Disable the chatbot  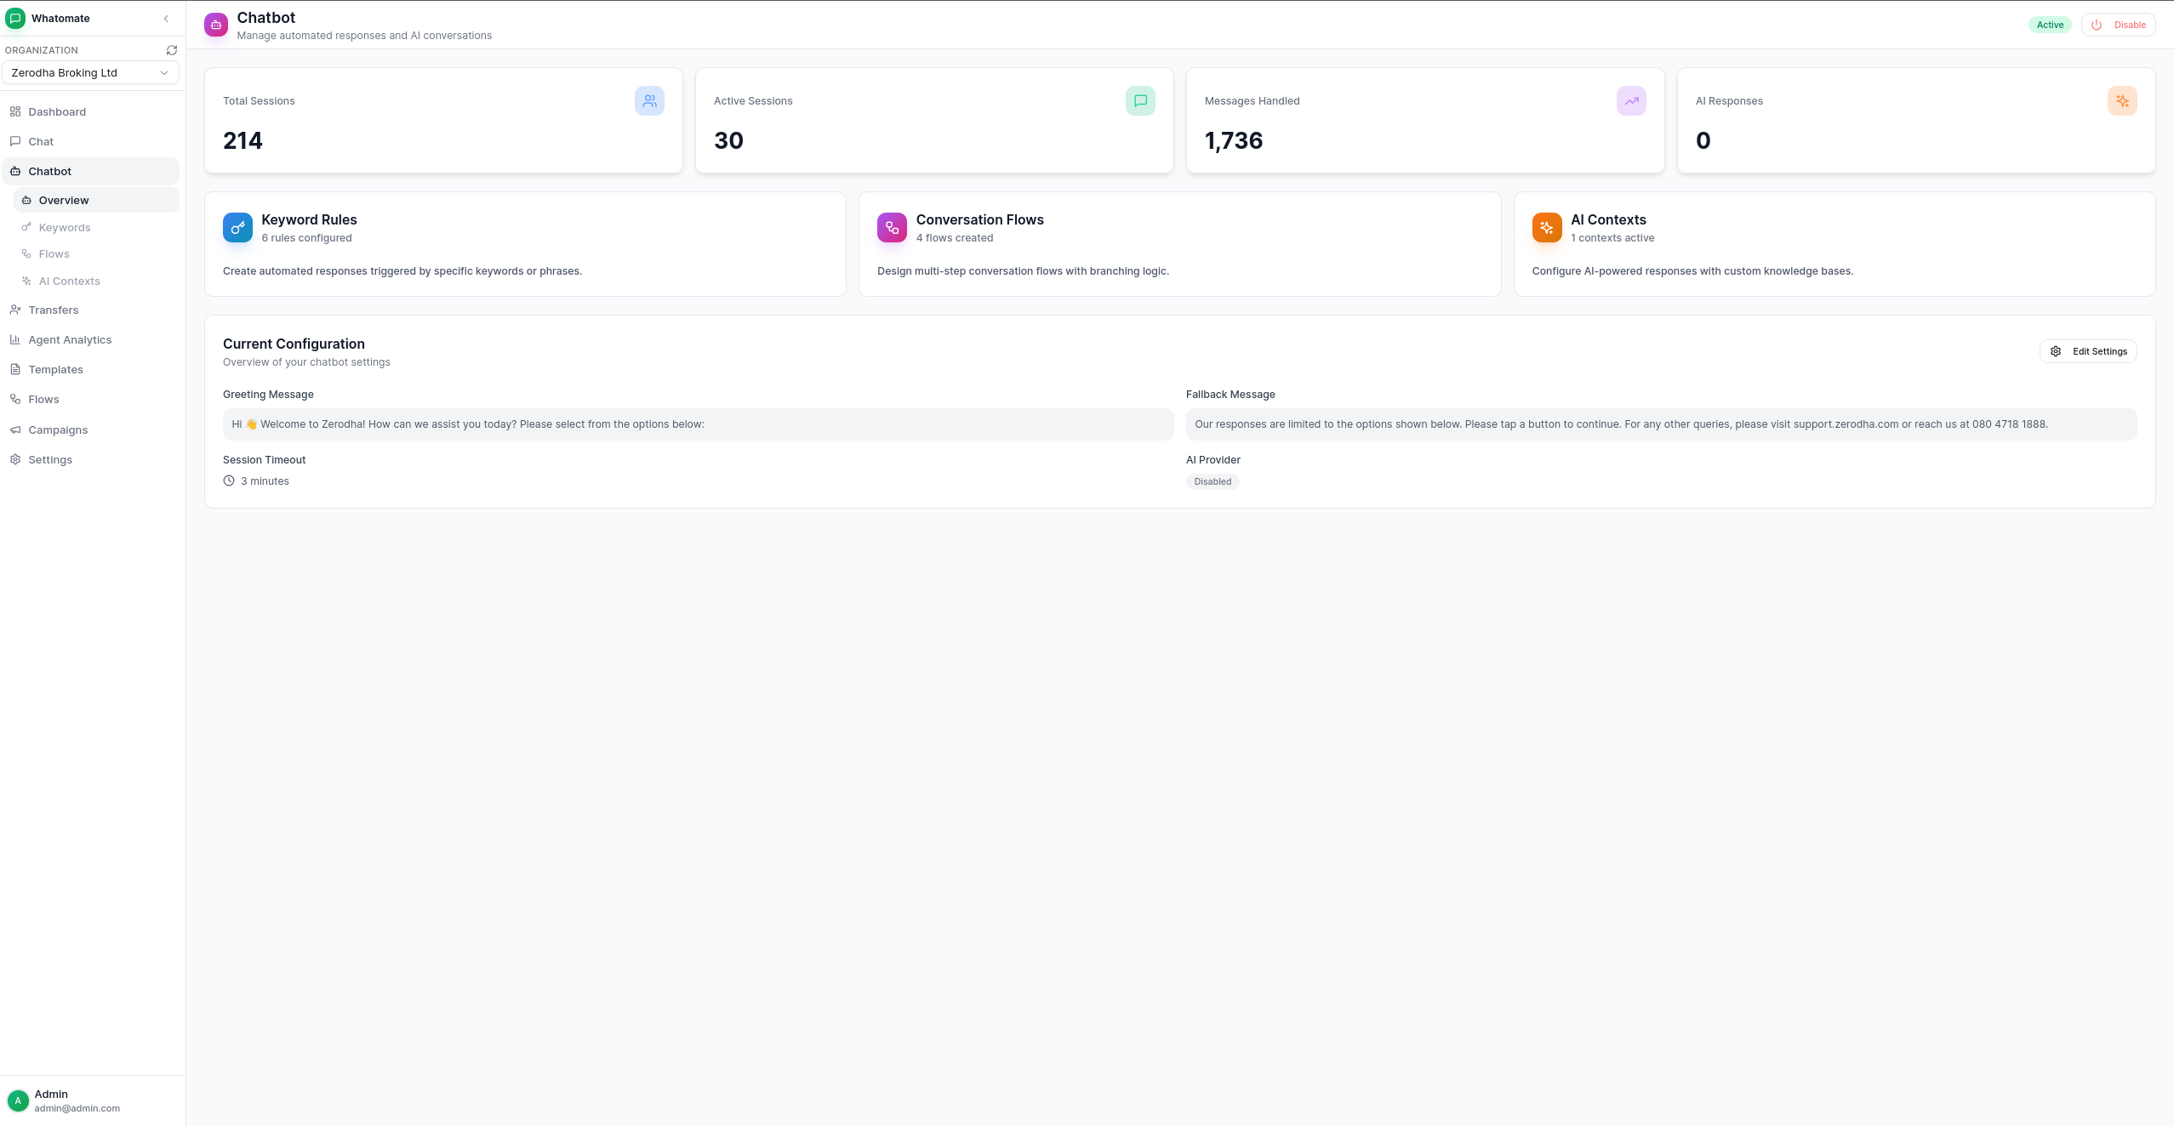pos(2119,25)
